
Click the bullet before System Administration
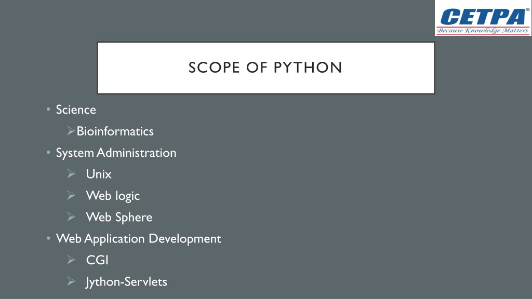pyautogui.click(x=48, y=152)
